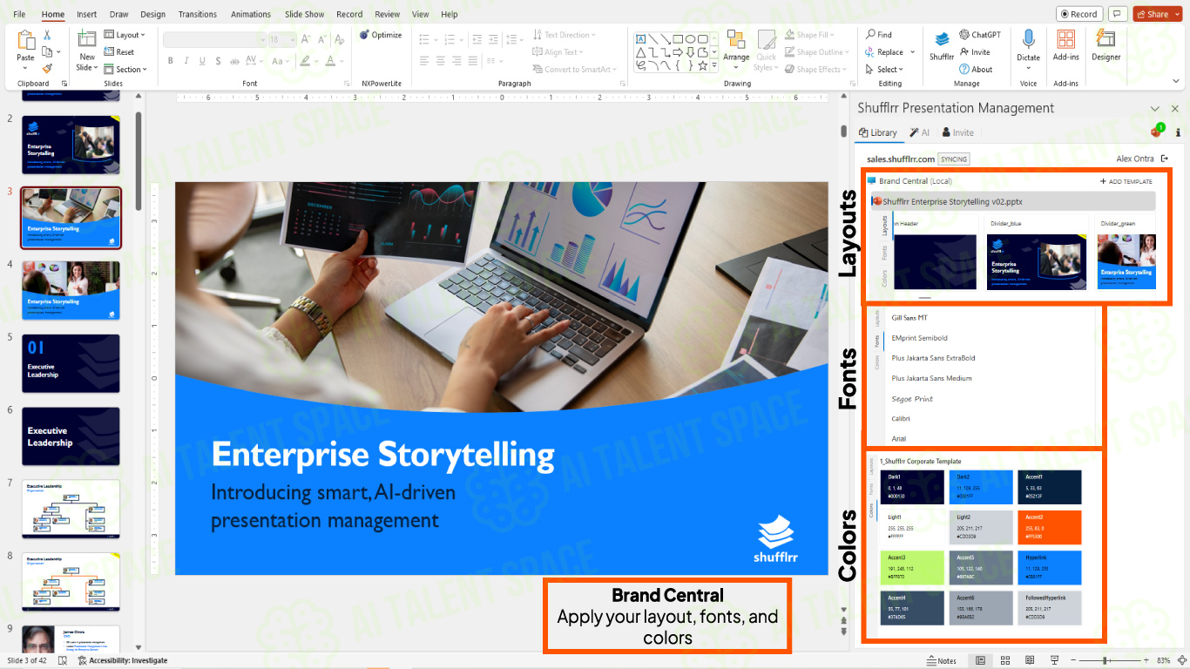The image size is (1190, 669).
Task: Open the Library tab in Shufflrr pane
Action: pyautogui.click(x=878, y=132)
